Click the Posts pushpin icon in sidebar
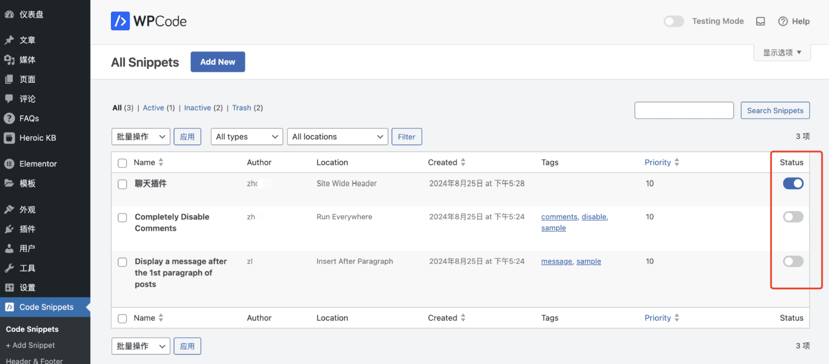The width and height of the screenshot is (829, 364). (x=9, y=40)
